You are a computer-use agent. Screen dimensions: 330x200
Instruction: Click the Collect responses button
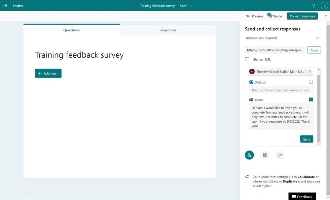[x=302, y=16]
